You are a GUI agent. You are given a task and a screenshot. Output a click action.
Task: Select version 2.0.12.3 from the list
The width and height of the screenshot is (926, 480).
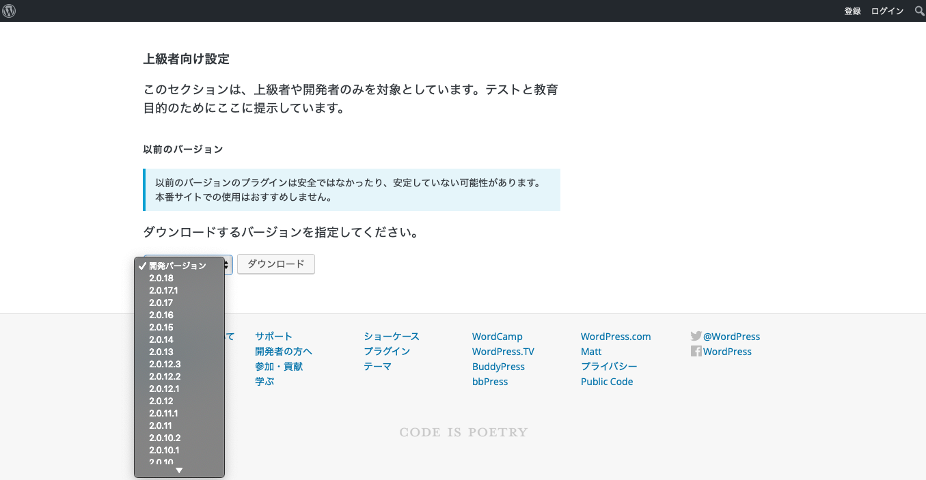click(x=165, y=364)
